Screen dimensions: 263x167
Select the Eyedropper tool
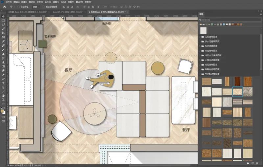click(3, 41)
